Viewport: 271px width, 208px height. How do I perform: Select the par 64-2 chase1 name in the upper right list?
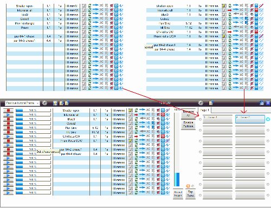[164, 45]
